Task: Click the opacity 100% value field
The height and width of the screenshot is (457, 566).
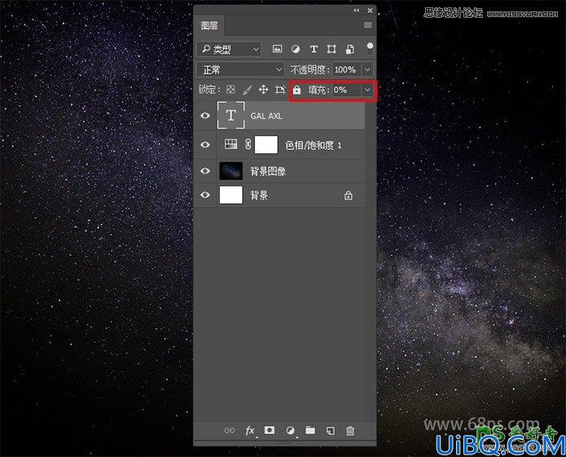Action: (347, 69)
